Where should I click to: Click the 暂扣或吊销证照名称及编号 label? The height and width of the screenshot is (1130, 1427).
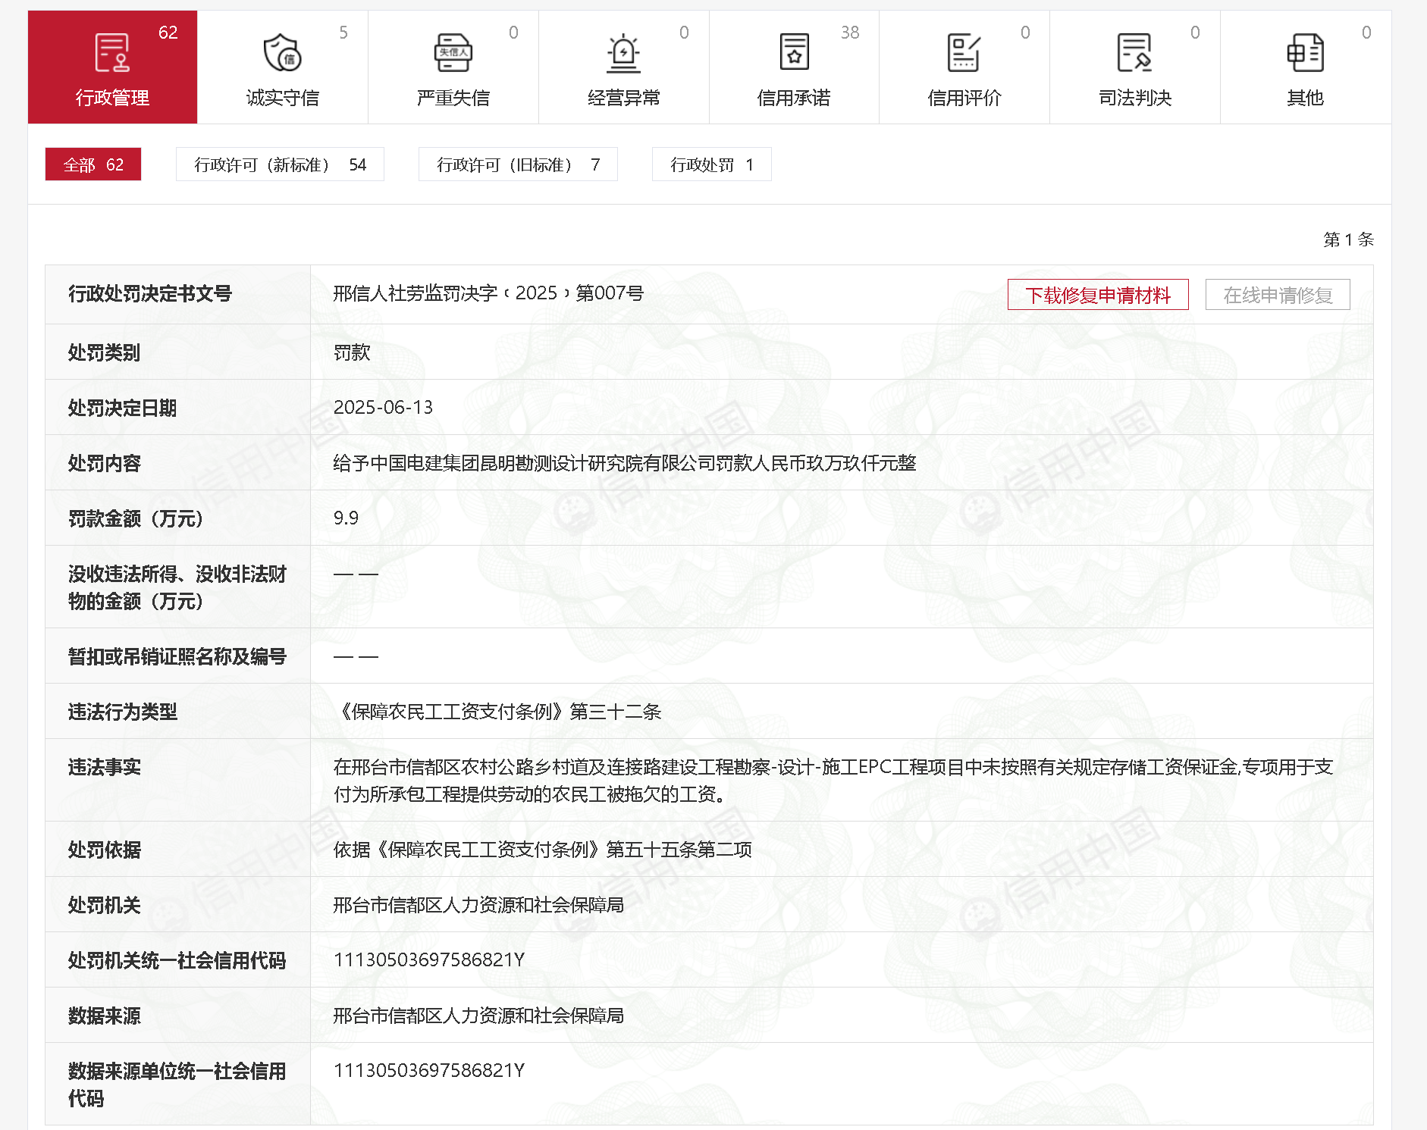click(x=177, y=657)
